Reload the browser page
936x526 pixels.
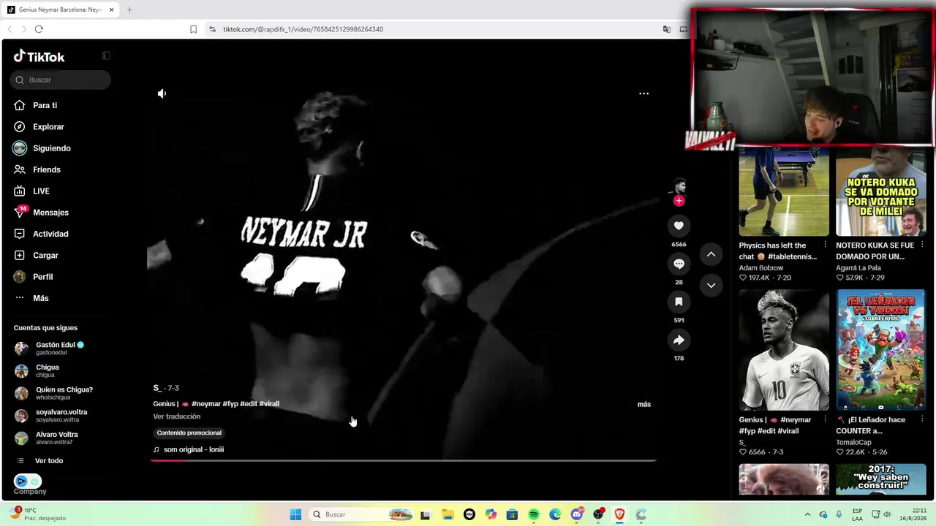tap(39, 29)
